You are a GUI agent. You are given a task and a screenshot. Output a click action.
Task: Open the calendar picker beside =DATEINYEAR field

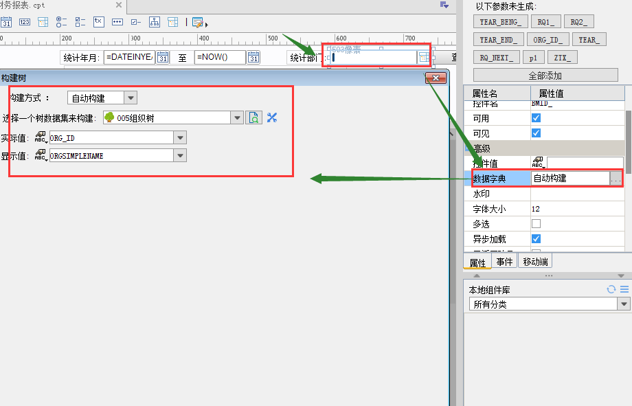point(162,58)
